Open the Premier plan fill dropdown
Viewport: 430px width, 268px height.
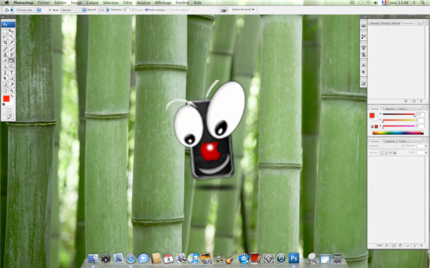(29, 10)
